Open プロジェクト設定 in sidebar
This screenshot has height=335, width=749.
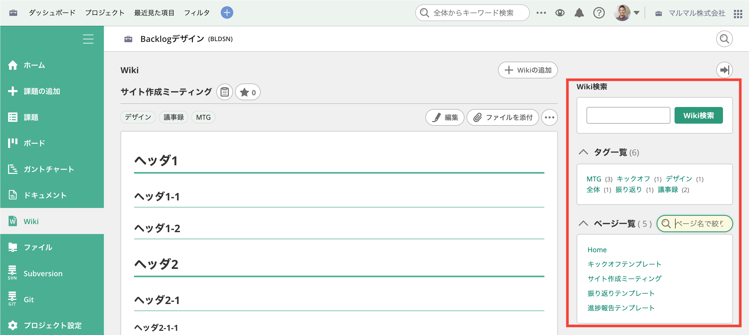tap(52, 325)
